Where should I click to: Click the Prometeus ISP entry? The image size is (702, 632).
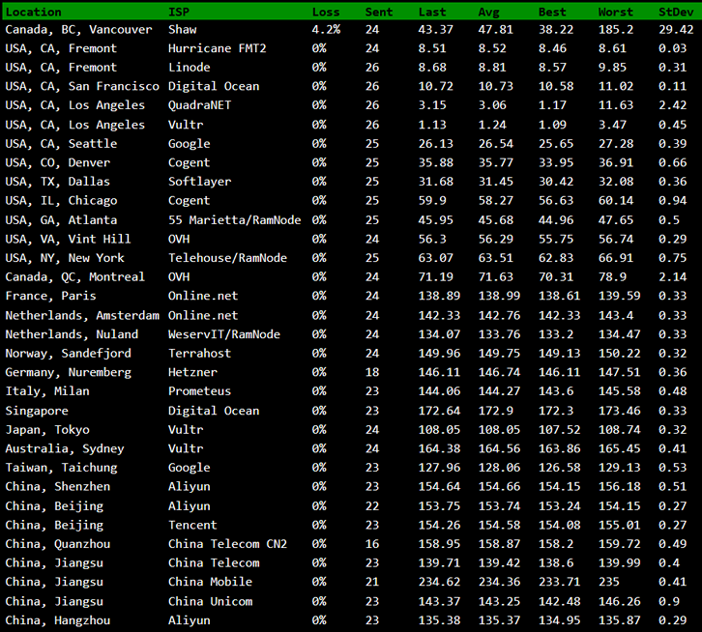200,391
